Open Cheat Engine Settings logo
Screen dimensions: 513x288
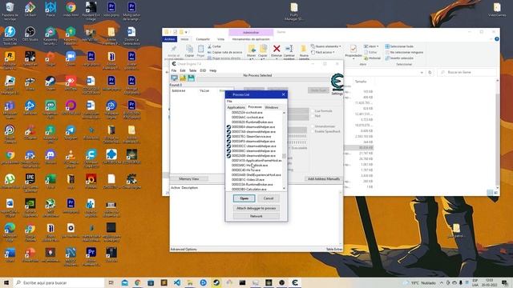click(337, 82)
